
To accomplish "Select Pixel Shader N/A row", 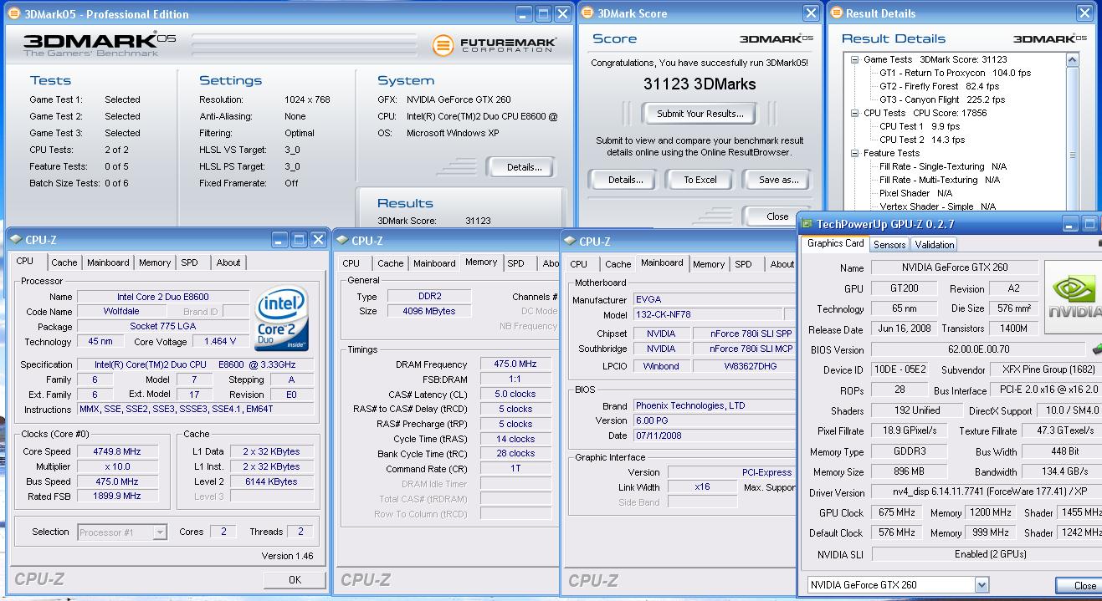I will (918, 193).
